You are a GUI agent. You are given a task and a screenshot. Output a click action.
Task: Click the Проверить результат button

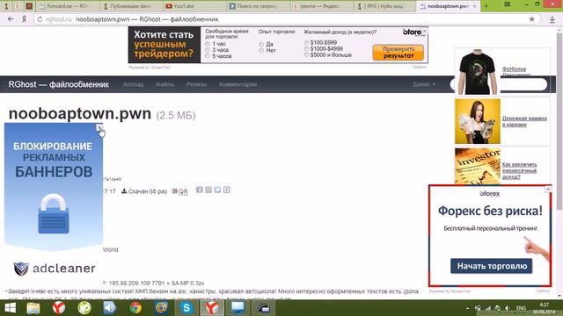click(398, 53)
